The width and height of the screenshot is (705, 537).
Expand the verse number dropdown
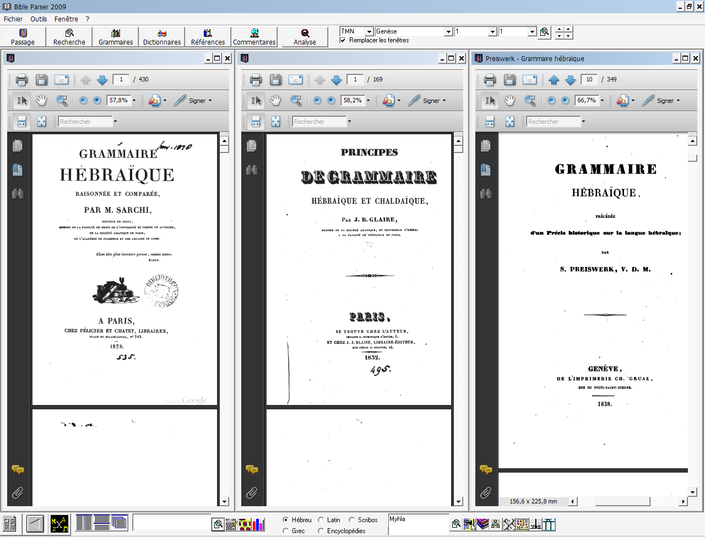532,31
